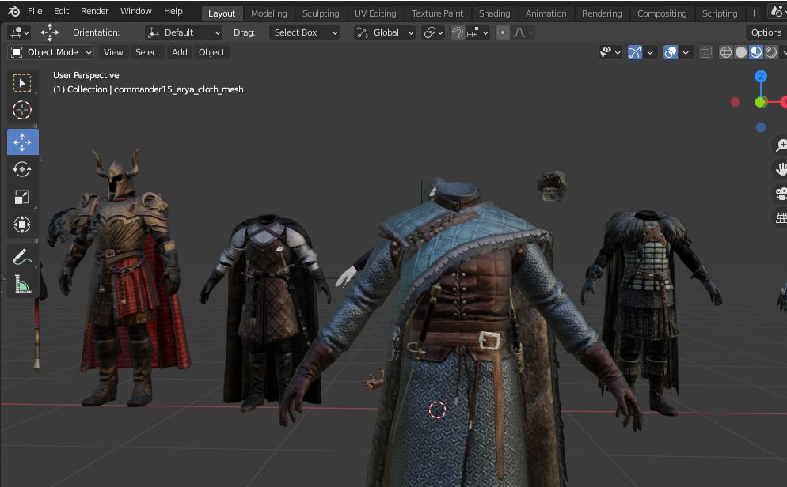Image resolution: width=787 pixels, height=487 pixels.
Task: Open the proportional editing falloff dropdown
Action: (523, 32)
